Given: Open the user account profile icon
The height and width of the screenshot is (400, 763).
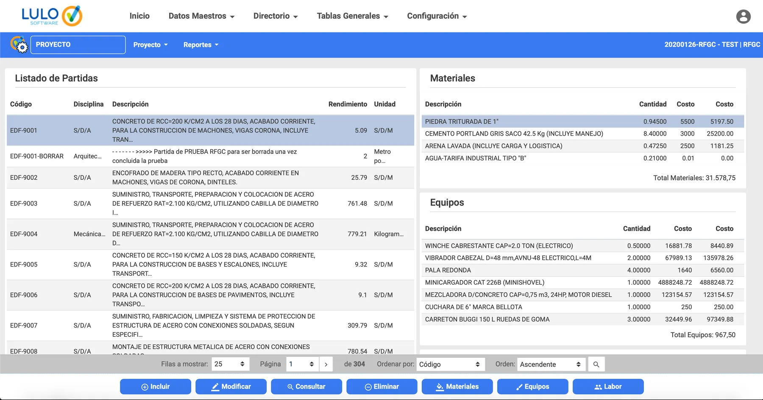Looking at the screenshot, I should [x=743, y=17].
